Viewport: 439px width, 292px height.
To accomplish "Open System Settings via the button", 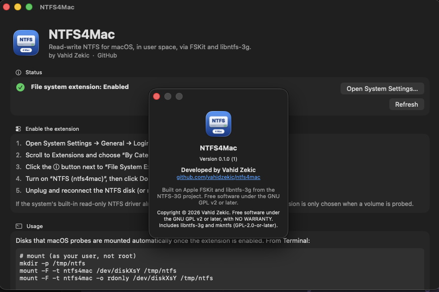I will point(382,88).
